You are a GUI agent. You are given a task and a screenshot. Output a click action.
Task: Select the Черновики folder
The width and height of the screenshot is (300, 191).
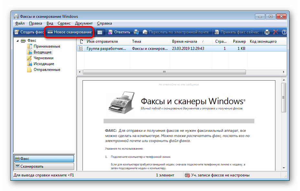tap(40, 58)
